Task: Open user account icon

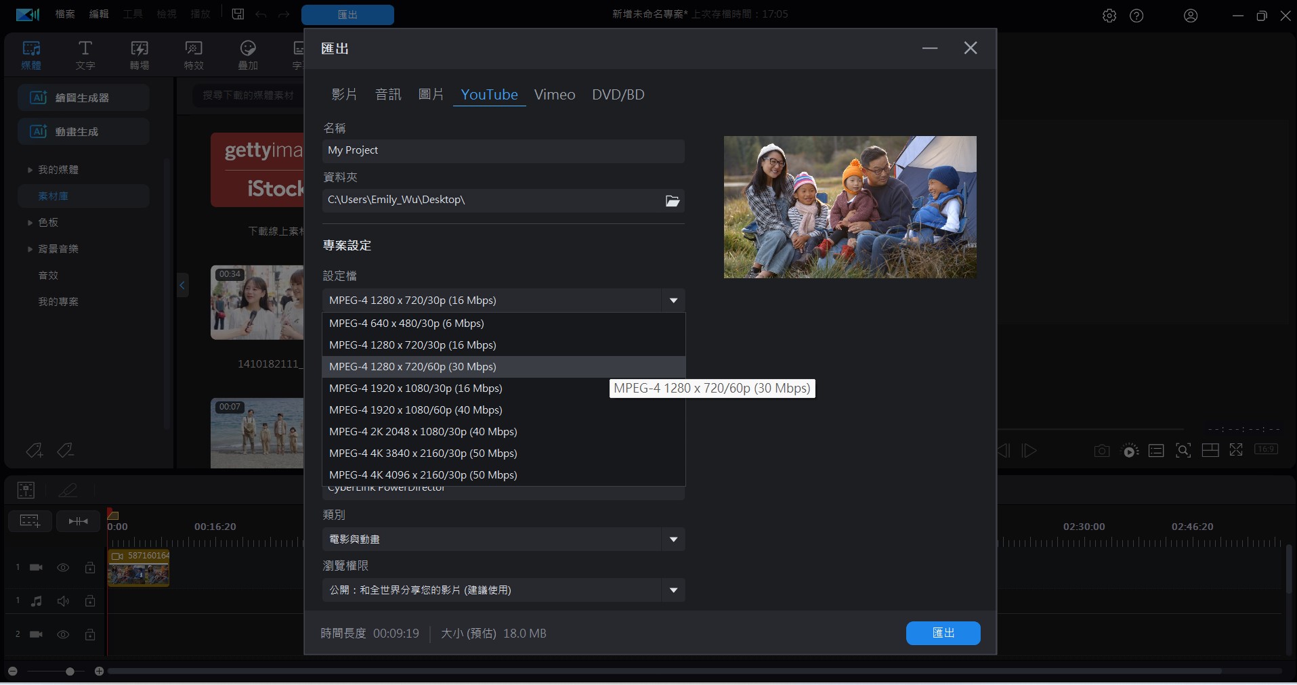Action: [1191, 16]
